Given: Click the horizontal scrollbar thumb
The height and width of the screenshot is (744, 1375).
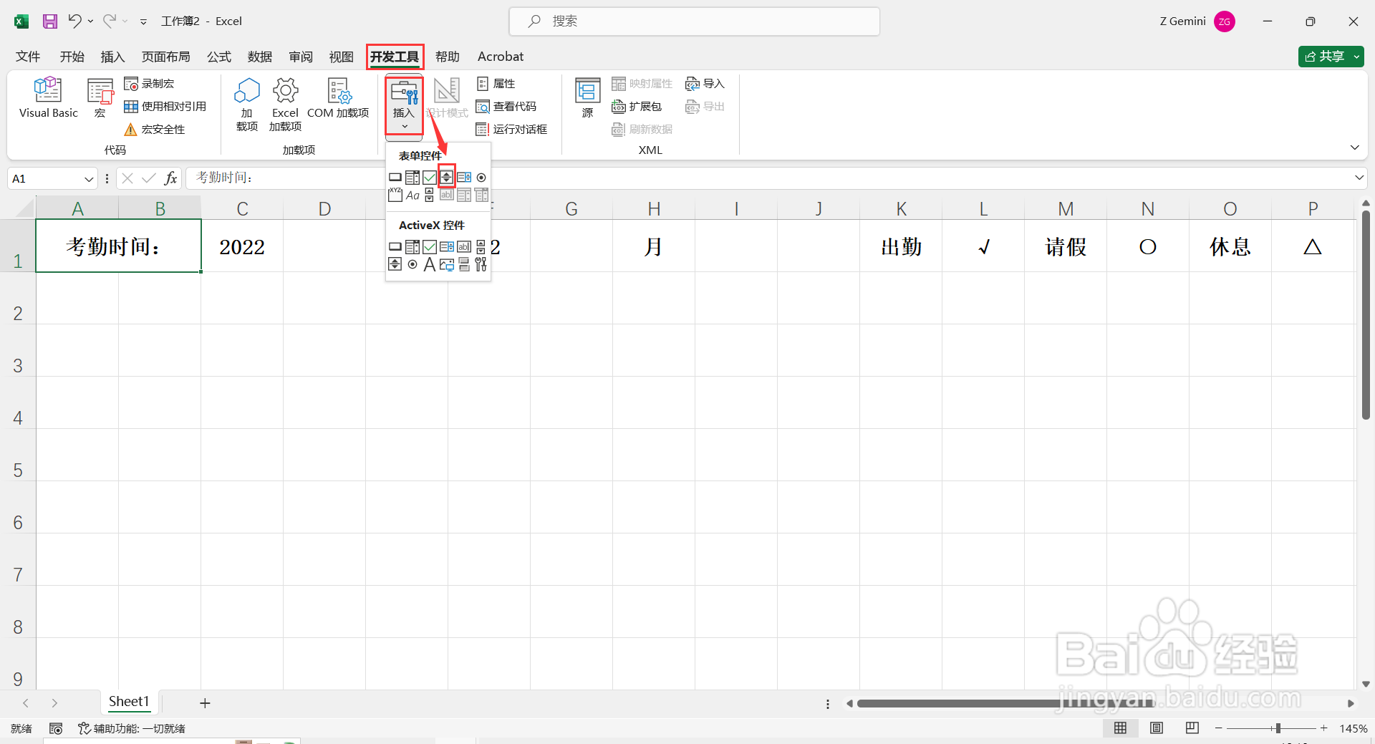Looking at the screenshot, I should point(1005,704).
